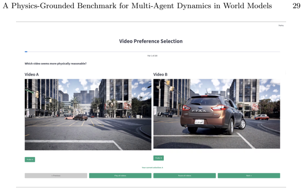
Task: Click the Prefer A button
Action: pyautogui.click(x=30, y=160)
